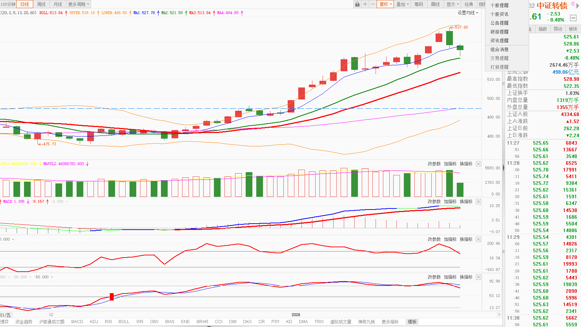Select 公告提醒 in the popup menu
This screenshot has height=327, width=581.
pyautogui.click(x=499, y=23)
